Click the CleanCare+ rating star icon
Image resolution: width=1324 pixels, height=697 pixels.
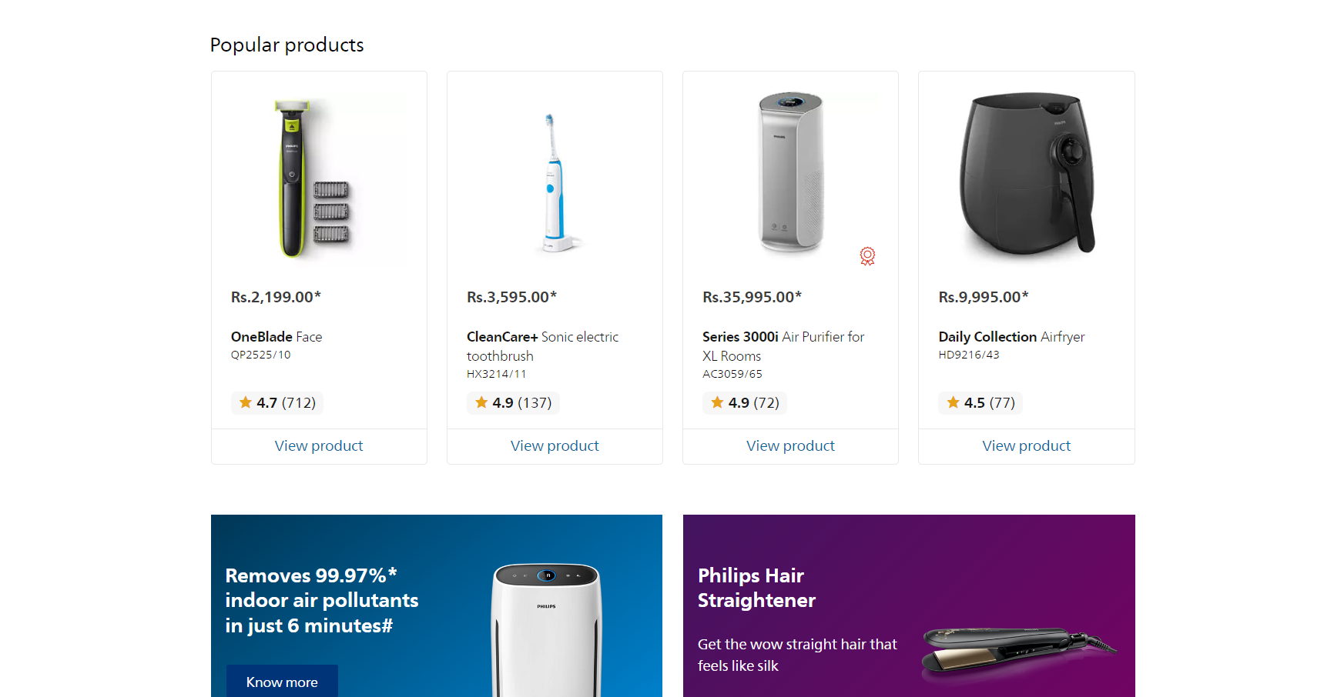coord(481,402)
